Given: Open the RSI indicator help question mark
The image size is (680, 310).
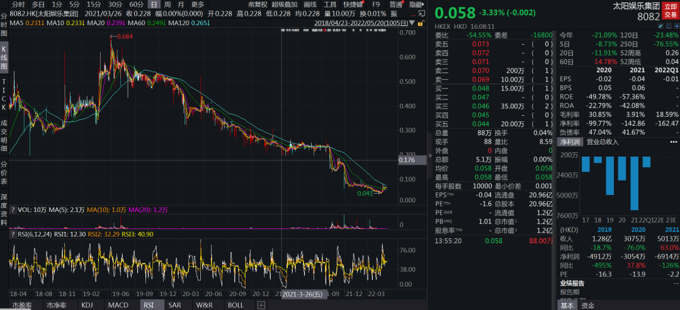Looking at the screenshot, I should (13, 234).
